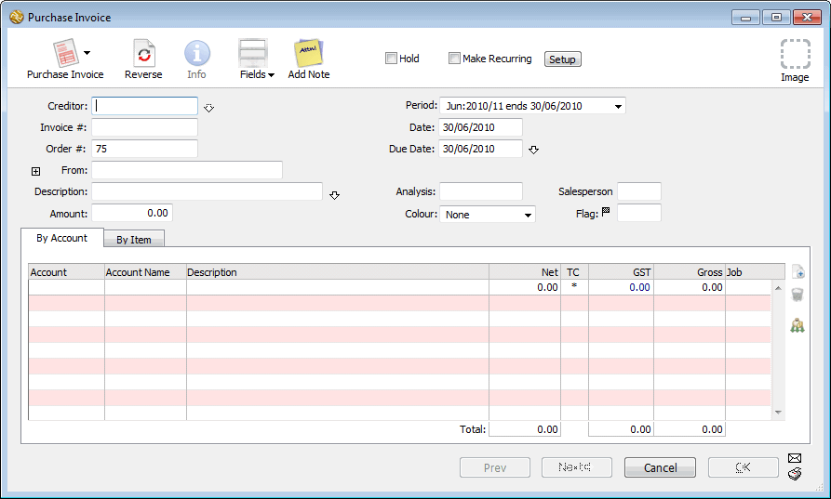
Task: Click the first row GST value 0.00
Action: pos(621,287)
